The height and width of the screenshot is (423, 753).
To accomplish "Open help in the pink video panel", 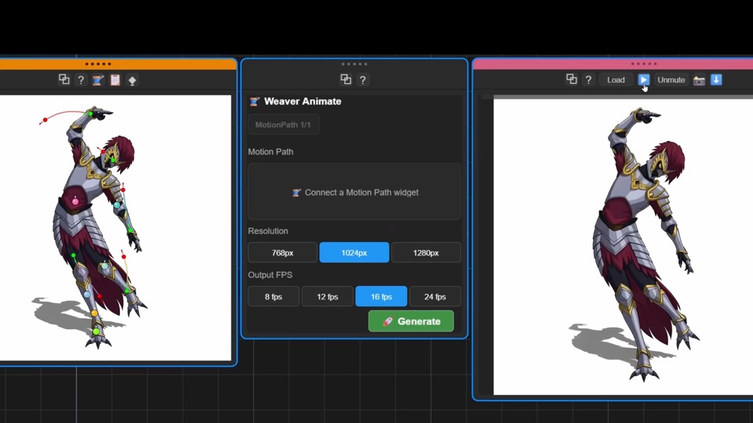I will click(588, 80).
